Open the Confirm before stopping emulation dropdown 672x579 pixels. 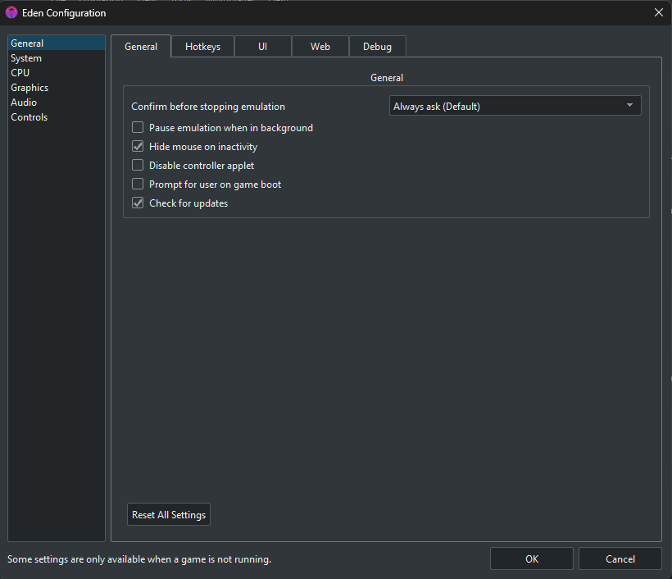[x=515, y=106]
